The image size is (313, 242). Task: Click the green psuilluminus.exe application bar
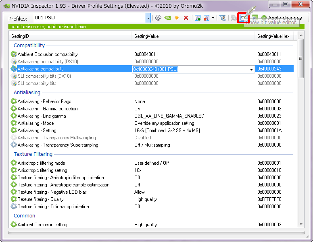(156, 27)
